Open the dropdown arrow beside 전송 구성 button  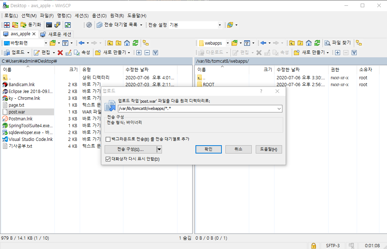159,150
